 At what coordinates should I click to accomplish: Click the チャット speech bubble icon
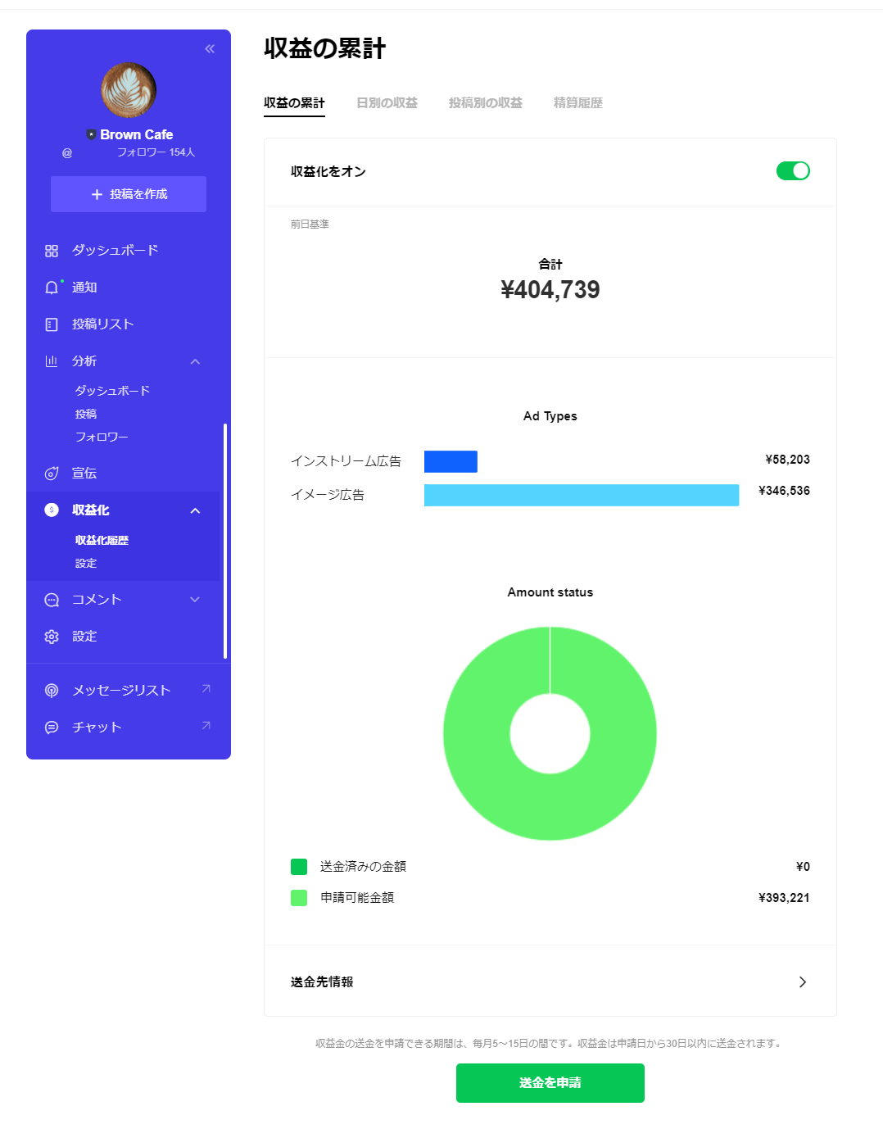pos(52,728)
